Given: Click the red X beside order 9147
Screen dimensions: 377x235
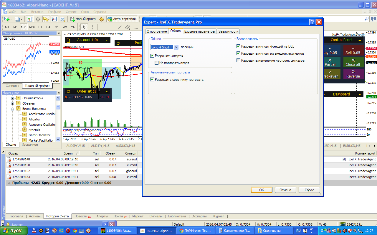Looking at the screenshot, I should (66, 97).
